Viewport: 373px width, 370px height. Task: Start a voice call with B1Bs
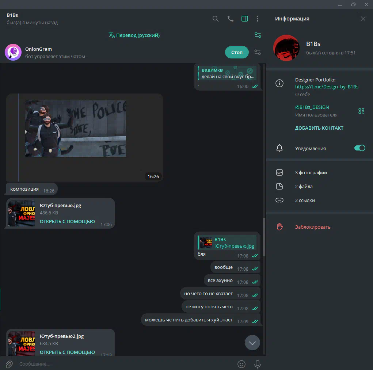230,19
